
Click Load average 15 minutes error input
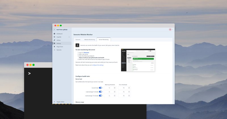[x=124, y=96]
